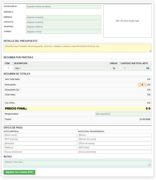Focus the Banco field

[115, 135]
